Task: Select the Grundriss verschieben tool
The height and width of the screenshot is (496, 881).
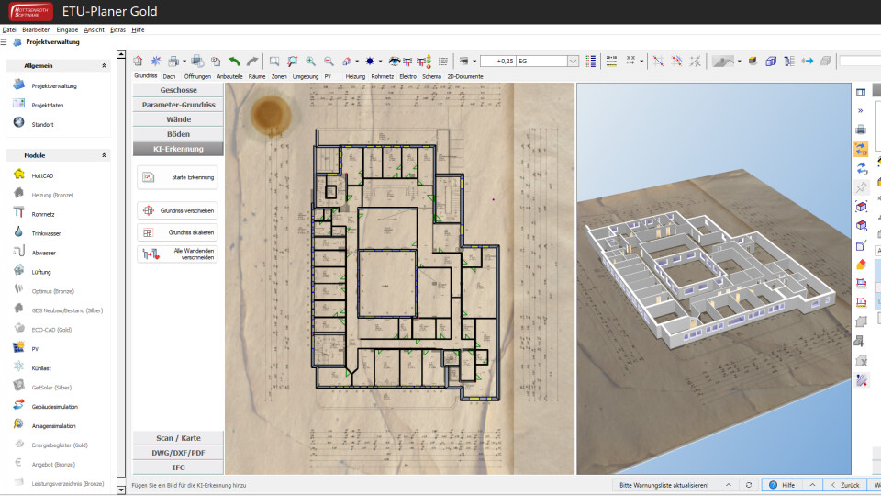Action: click(x=177, y=210)
